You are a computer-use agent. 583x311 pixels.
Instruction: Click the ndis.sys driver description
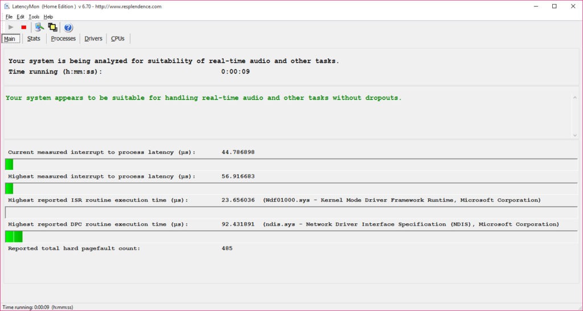pos(411,224)
